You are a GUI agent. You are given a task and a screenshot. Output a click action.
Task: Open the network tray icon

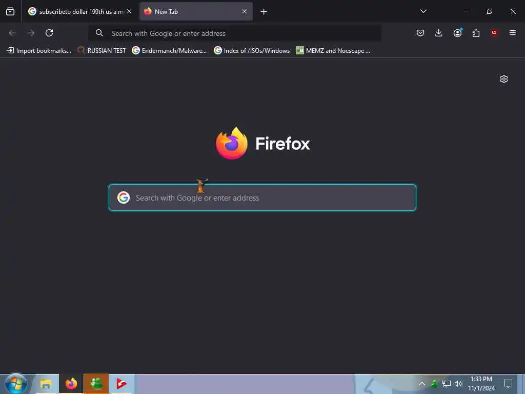447,384
